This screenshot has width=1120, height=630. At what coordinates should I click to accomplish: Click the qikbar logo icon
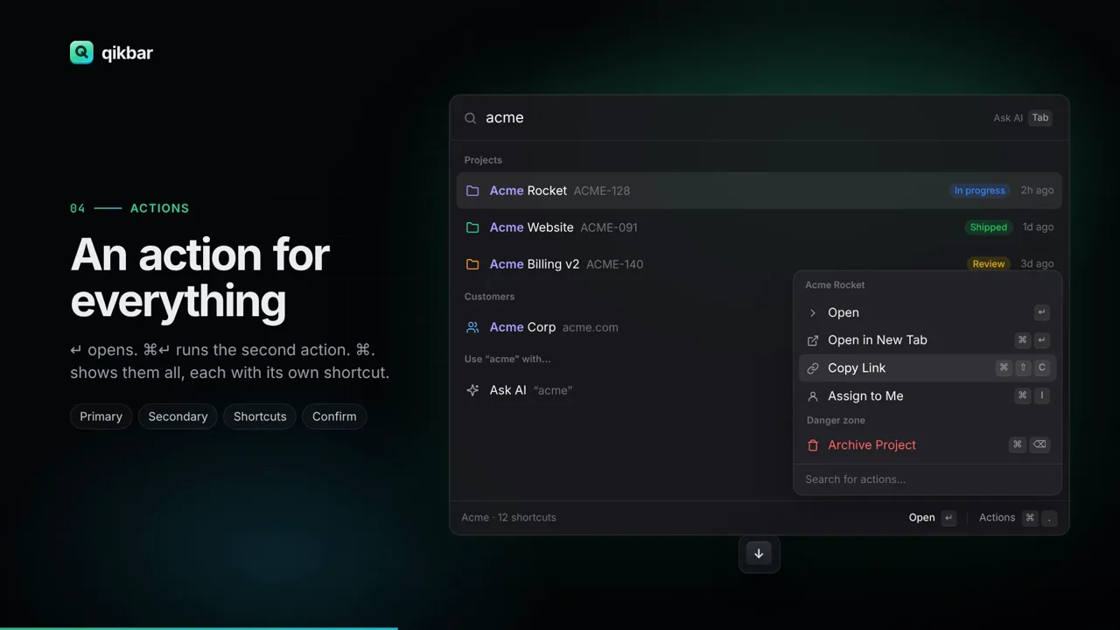[81, 52]
